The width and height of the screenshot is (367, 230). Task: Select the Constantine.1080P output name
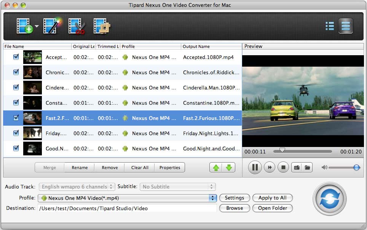211,103
